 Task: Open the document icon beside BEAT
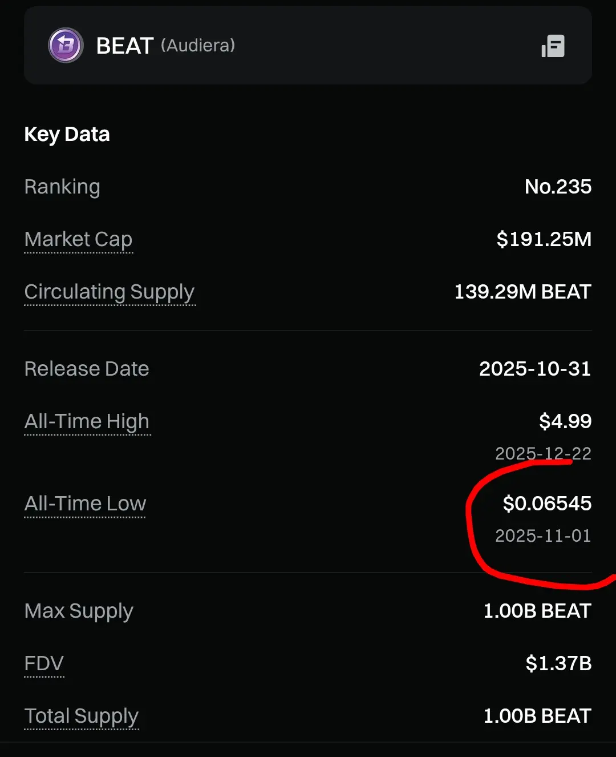[x=553, y=46]
